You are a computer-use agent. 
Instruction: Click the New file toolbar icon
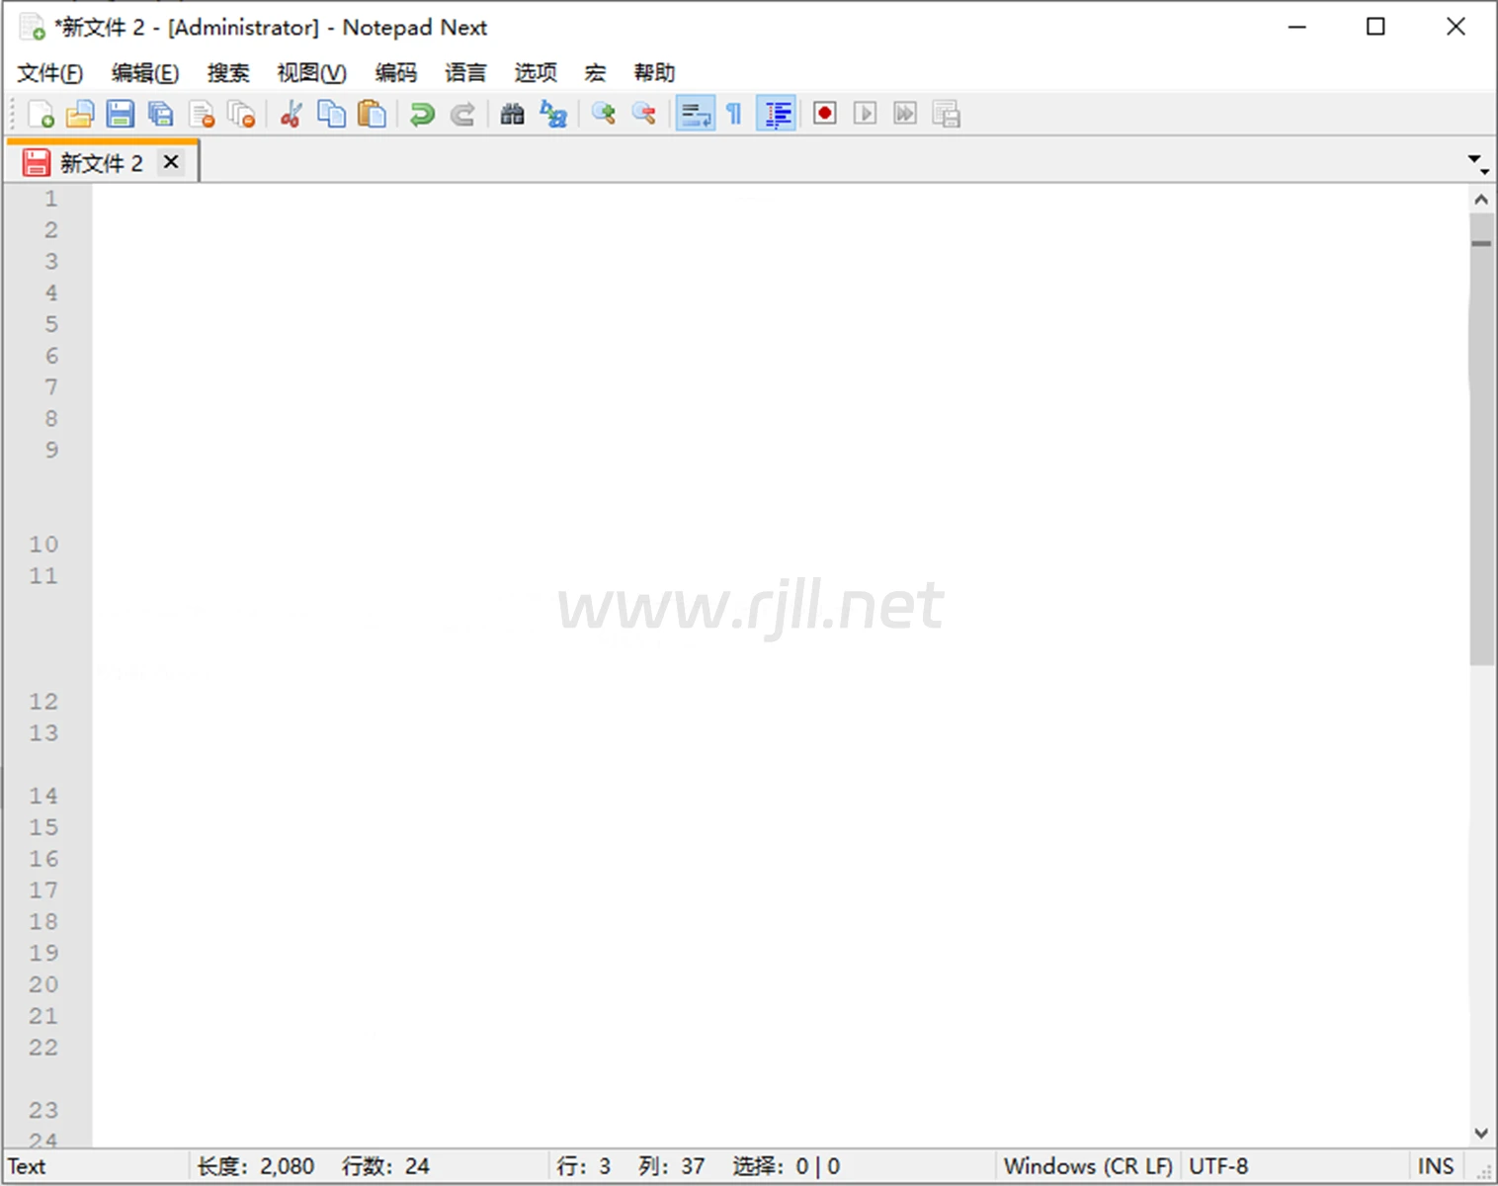click(41, 115)
